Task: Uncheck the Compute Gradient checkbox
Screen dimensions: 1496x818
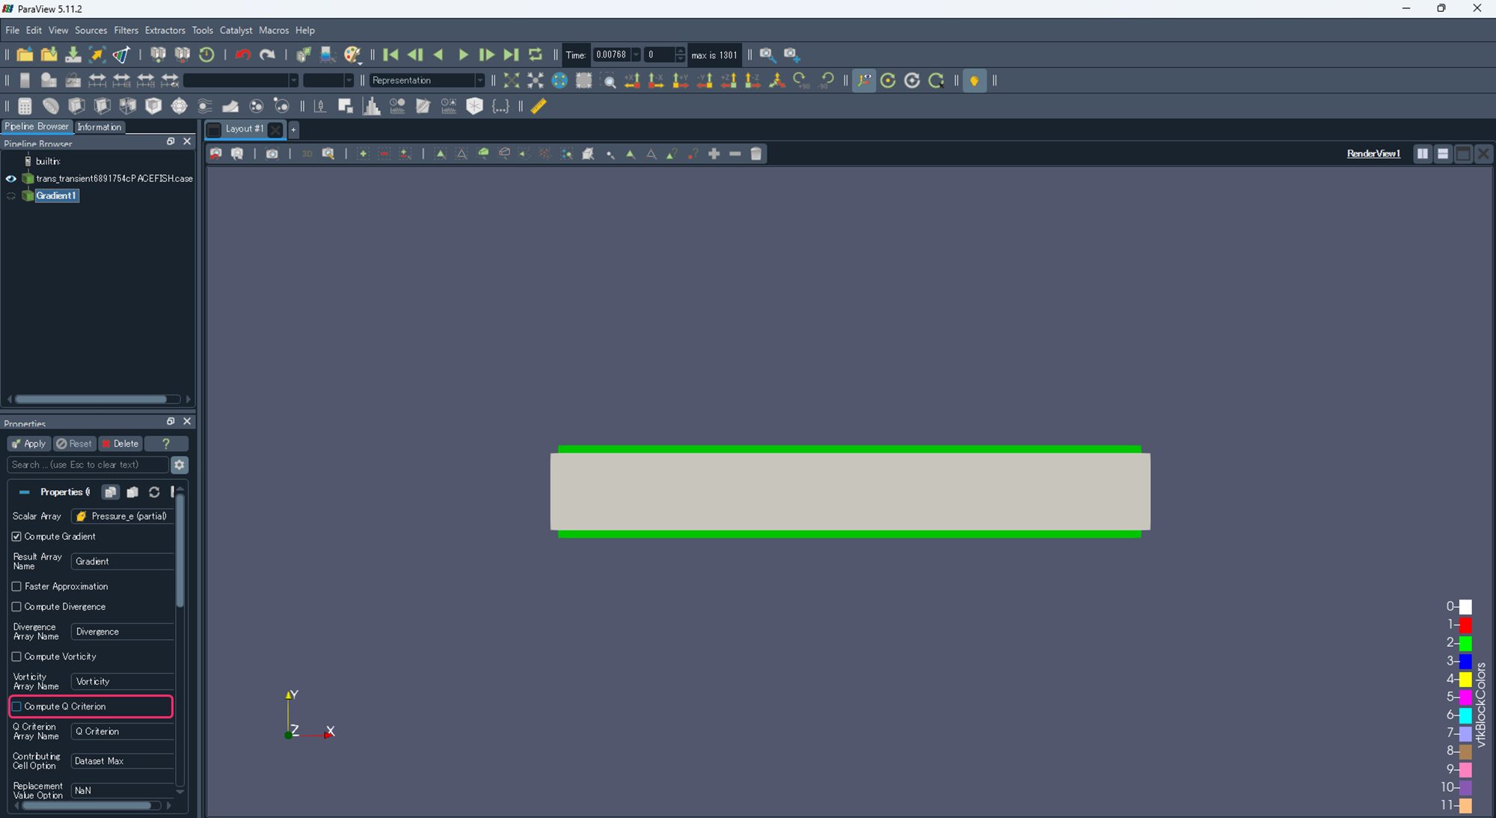Action: click(x=16, y=537)
